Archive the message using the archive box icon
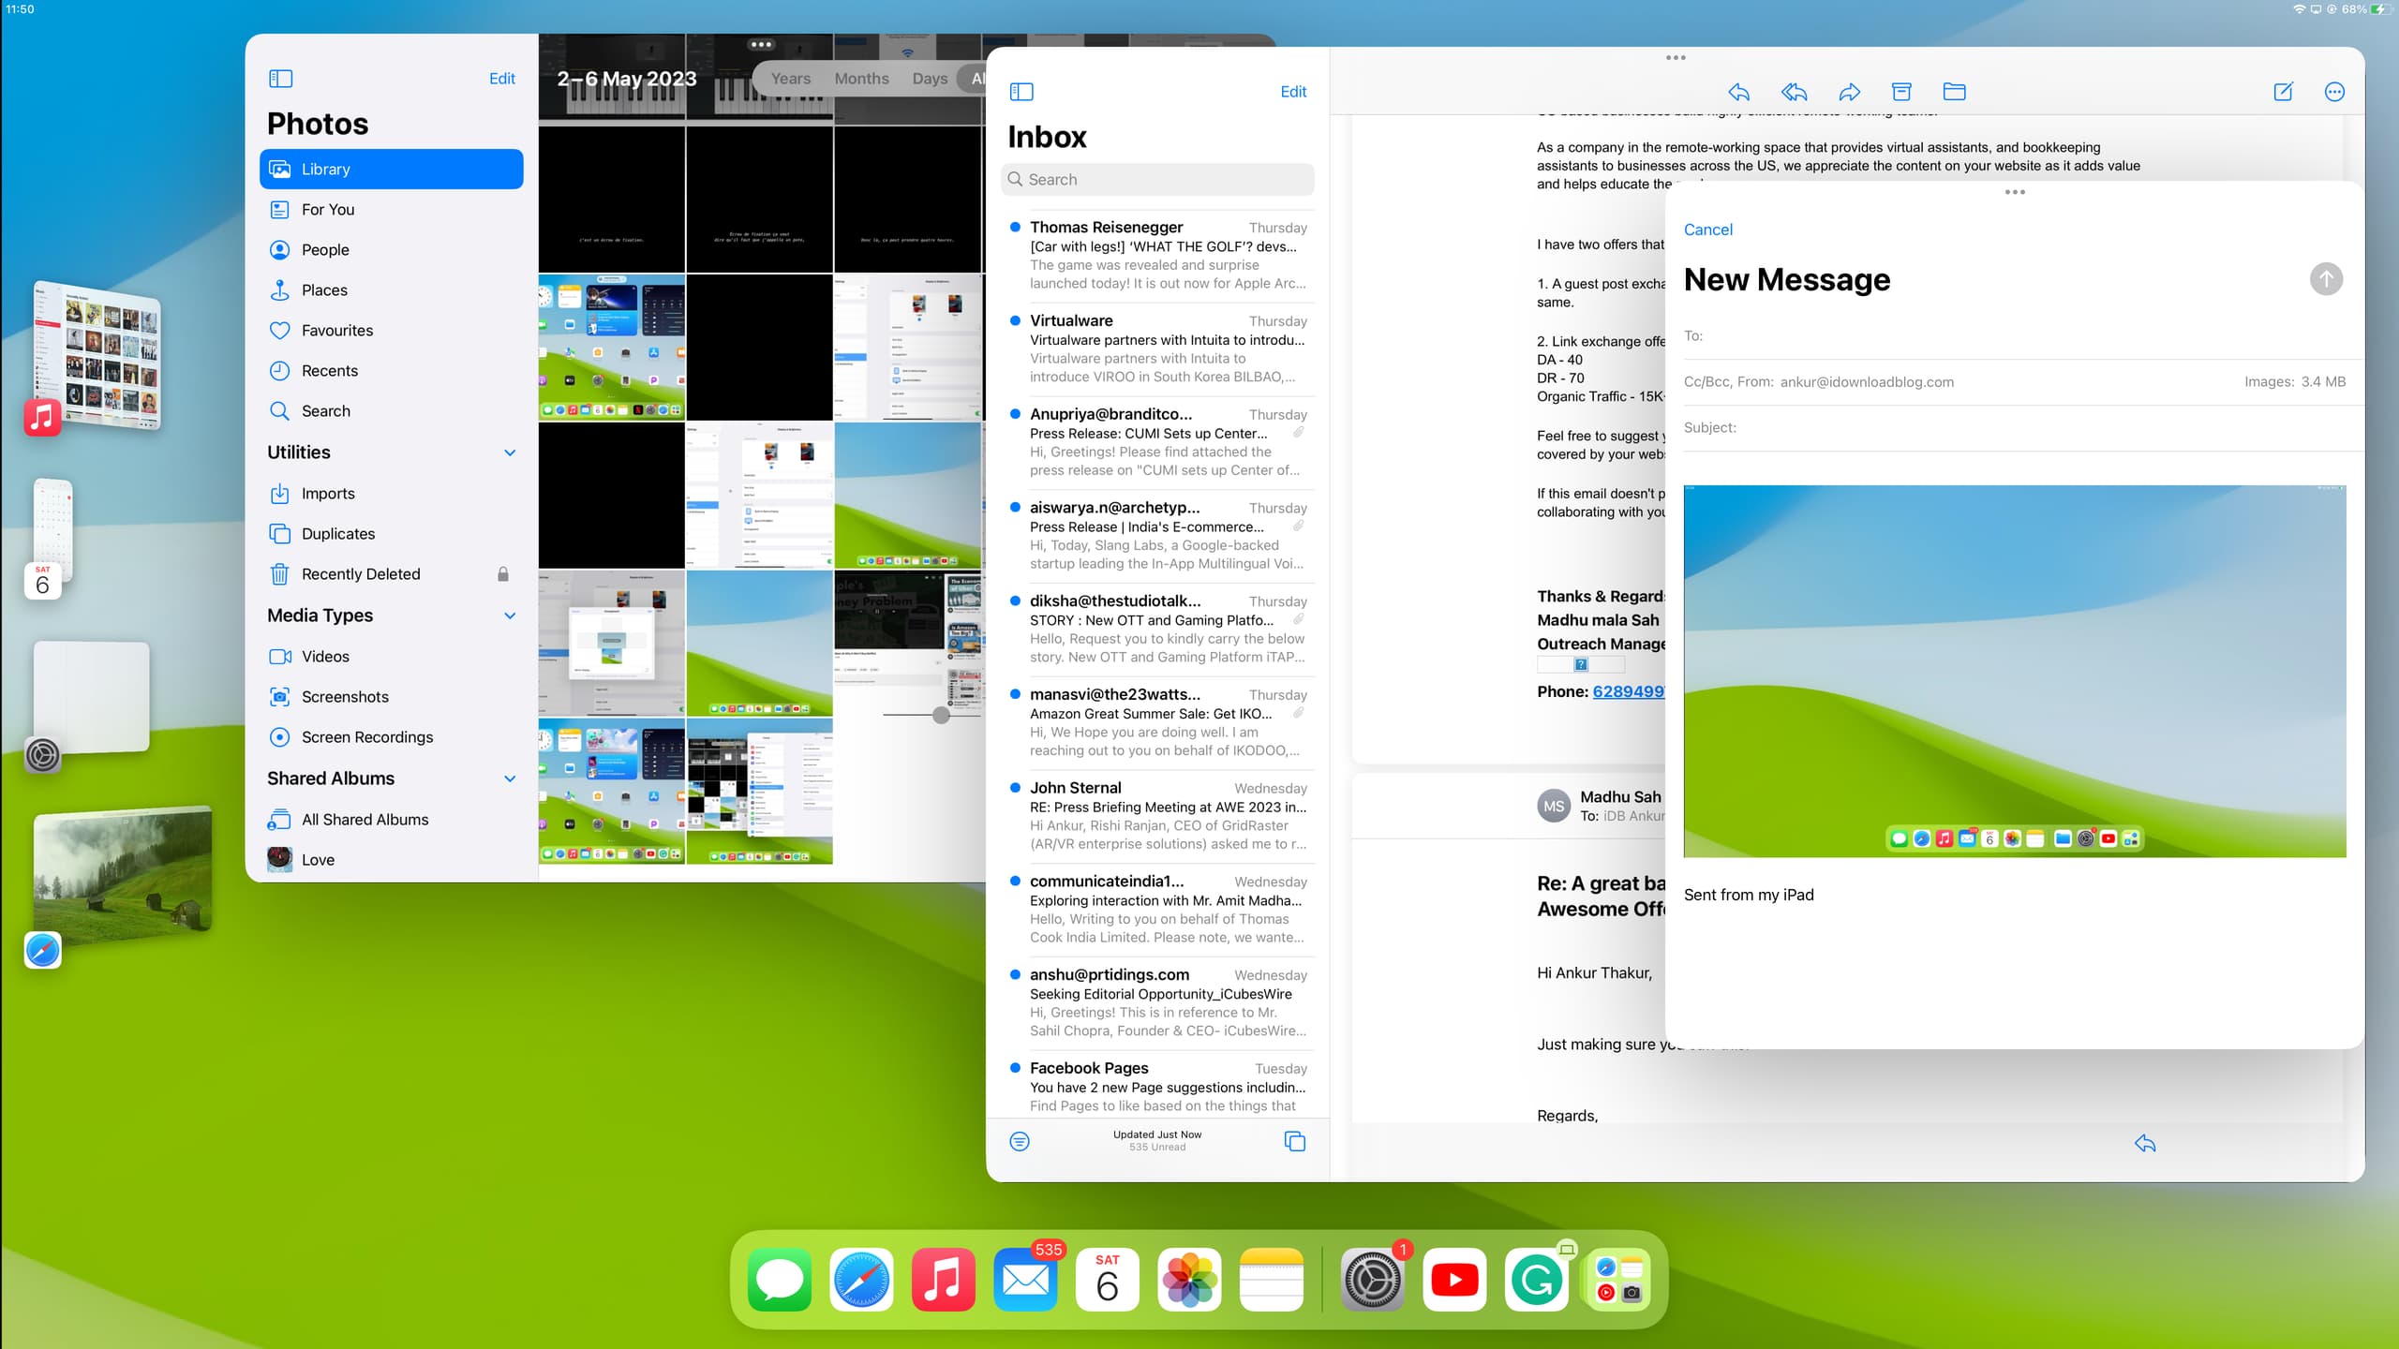 pos(1901,92)
